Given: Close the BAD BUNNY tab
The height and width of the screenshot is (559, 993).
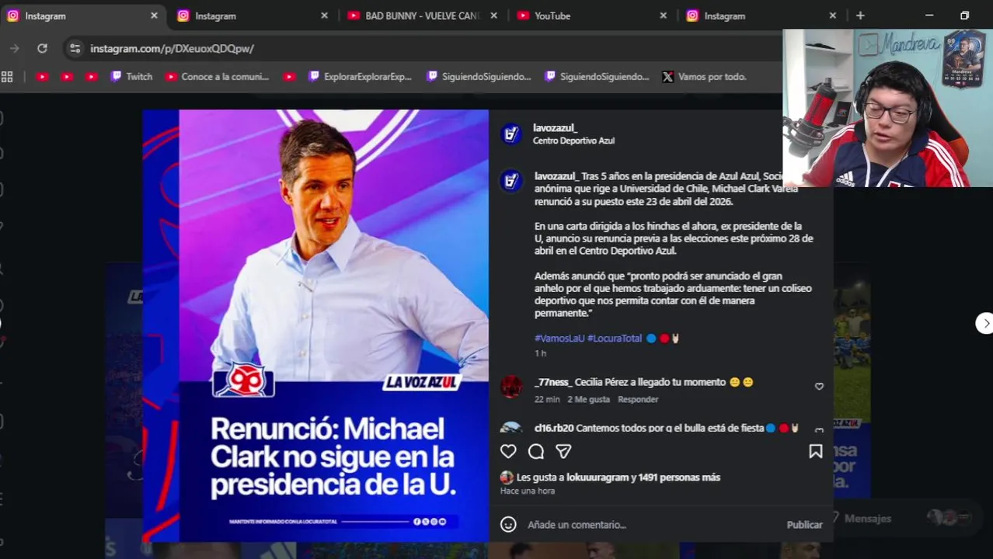Looking at the screenshot, I should (x=493, y=16).
